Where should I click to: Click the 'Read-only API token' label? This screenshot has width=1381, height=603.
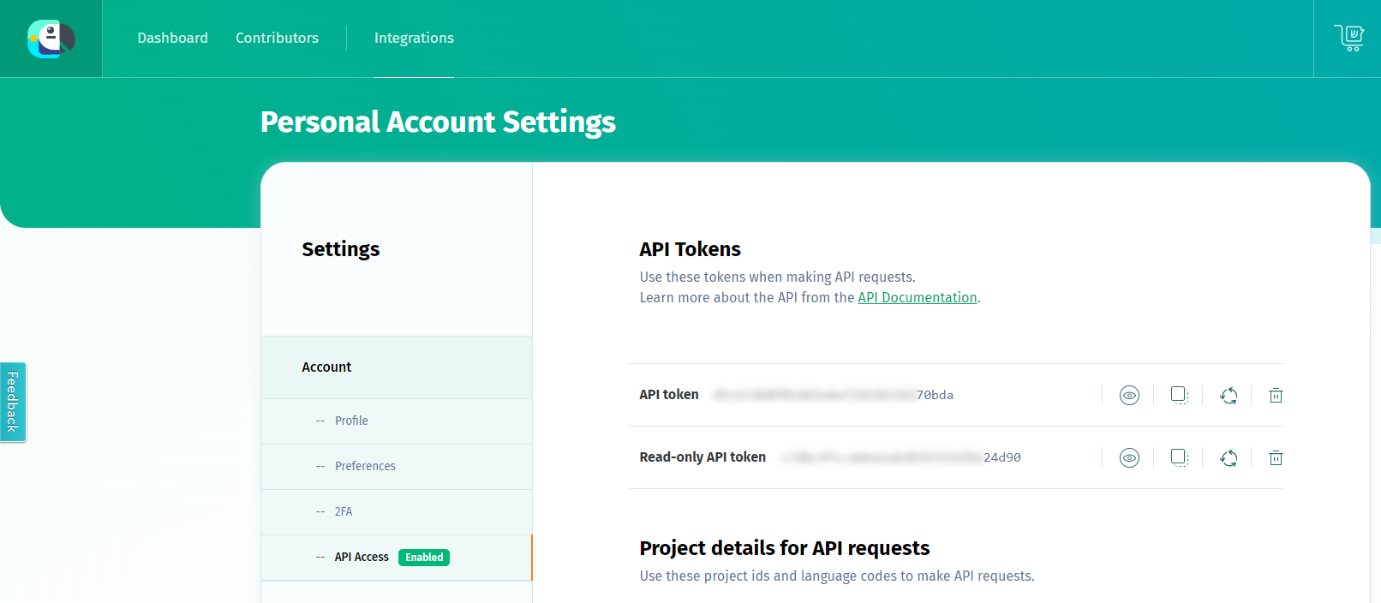tap(702, 457)
